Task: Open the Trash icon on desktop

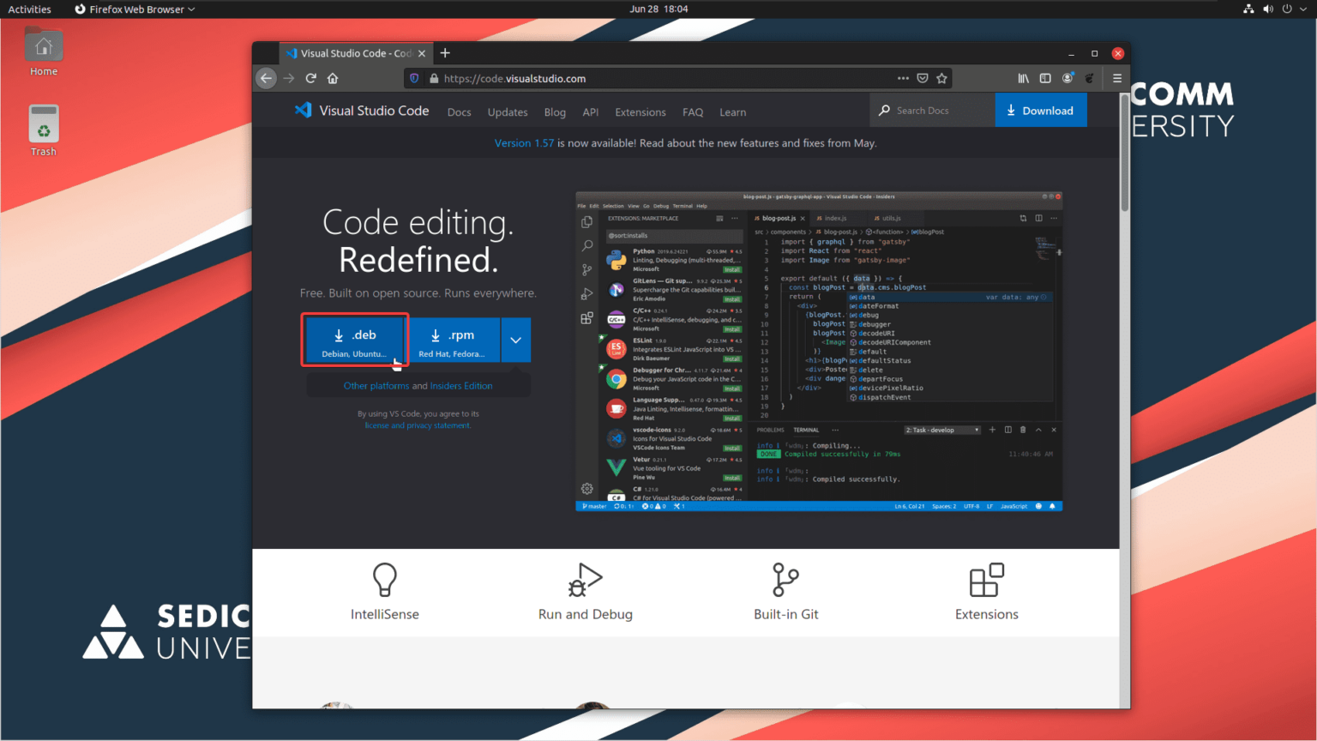Action: click(x=44, y=130)
